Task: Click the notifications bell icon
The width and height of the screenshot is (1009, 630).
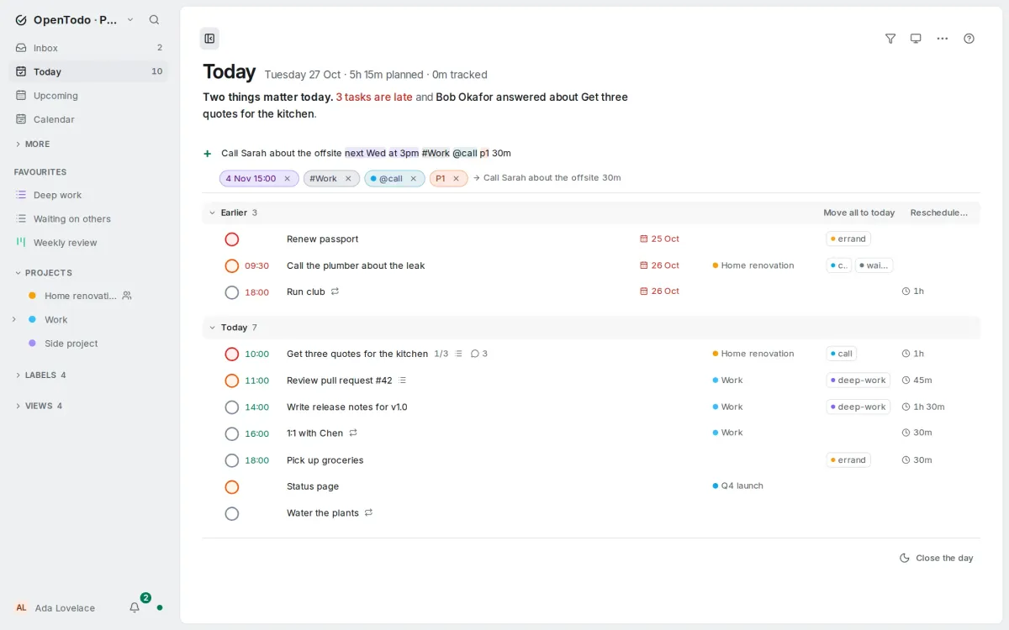Action: click(x=135, y=607)
